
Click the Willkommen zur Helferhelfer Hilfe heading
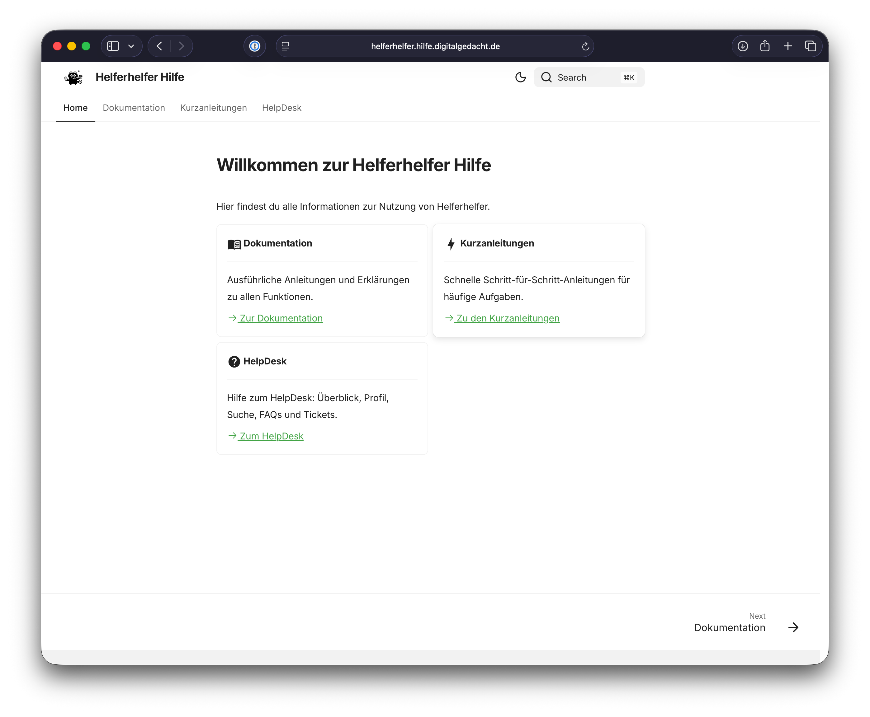354,165
